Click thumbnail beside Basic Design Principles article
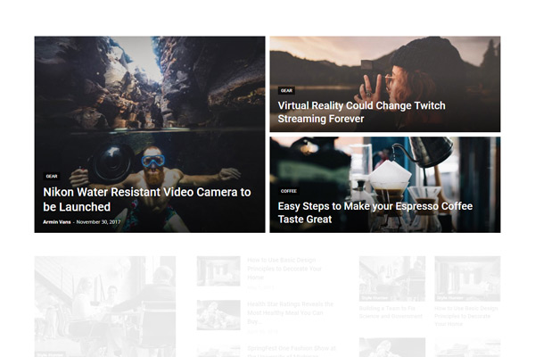This screenshot has height=357, width=535. click(218, 270)
